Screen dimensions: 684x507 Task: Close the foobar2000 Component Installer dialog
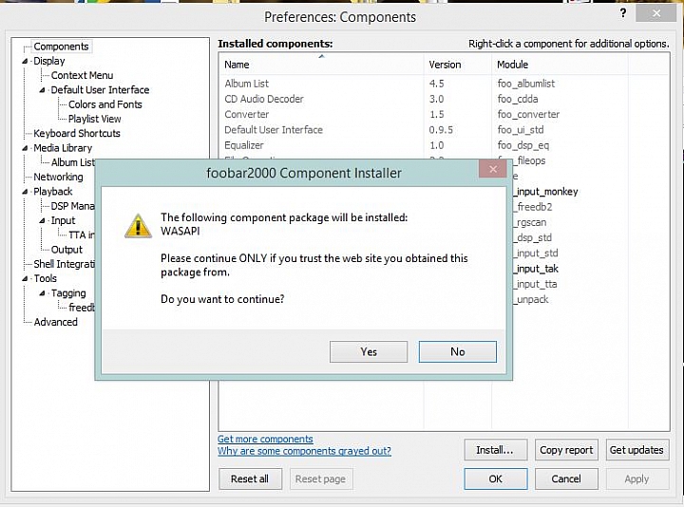493,169
